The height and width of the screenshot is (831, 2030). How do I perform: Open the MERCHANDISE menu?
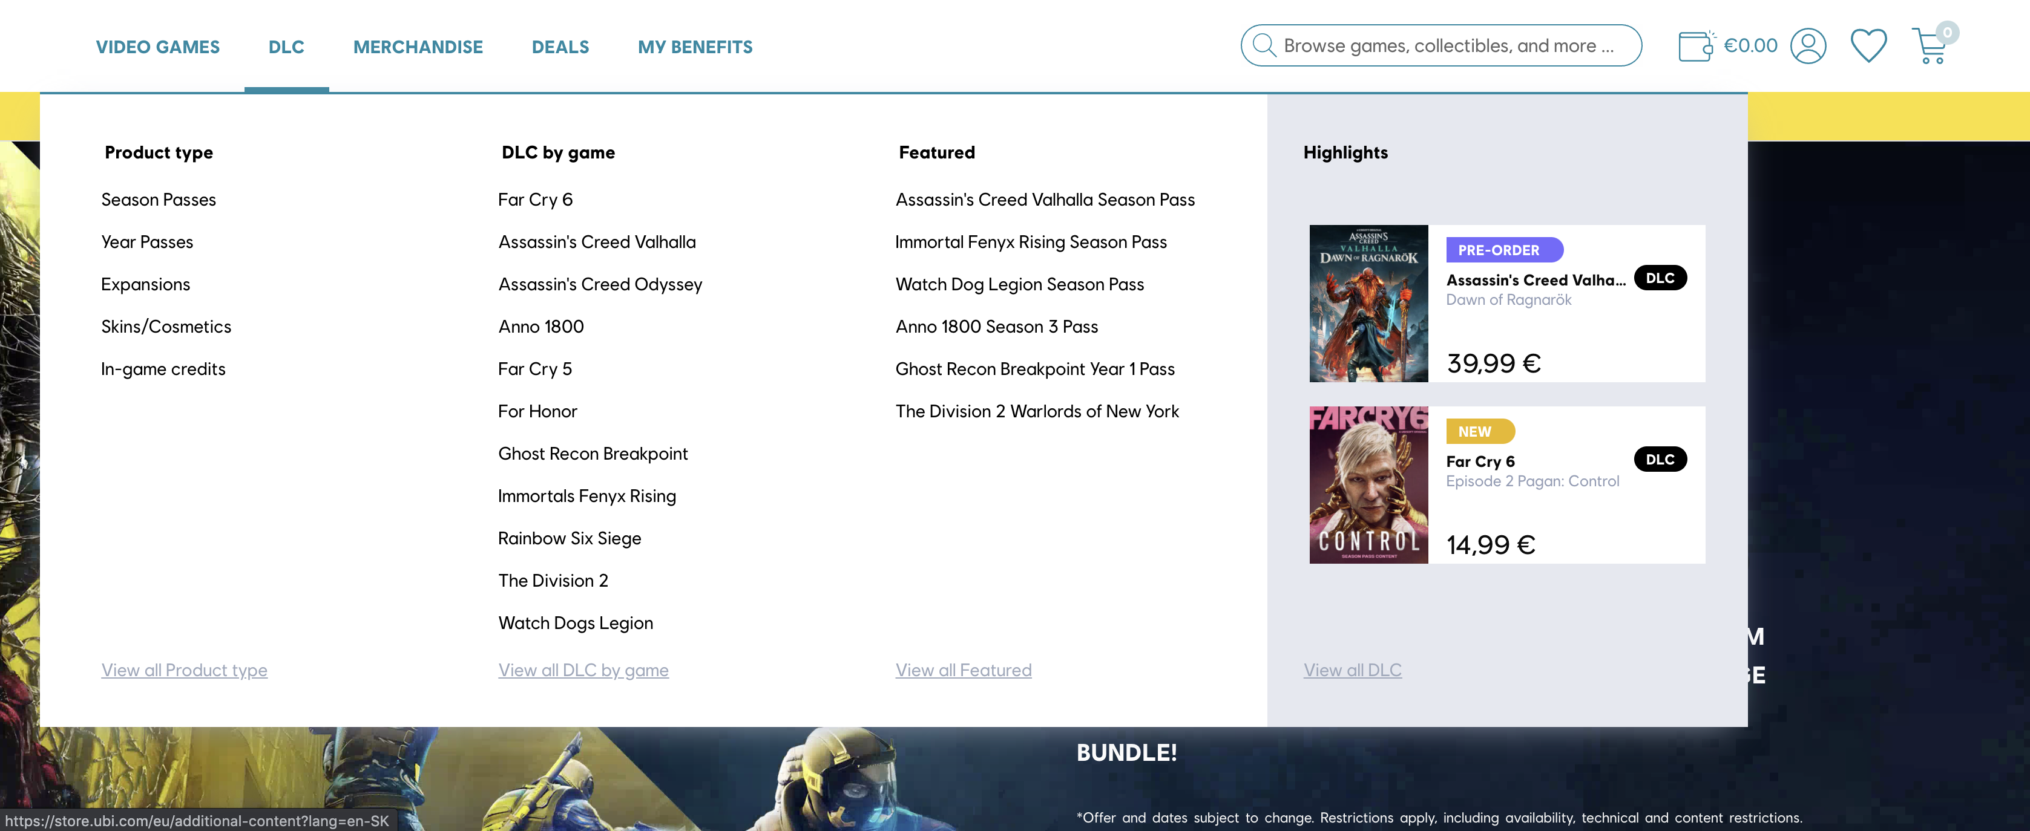(x=418, y=47)
